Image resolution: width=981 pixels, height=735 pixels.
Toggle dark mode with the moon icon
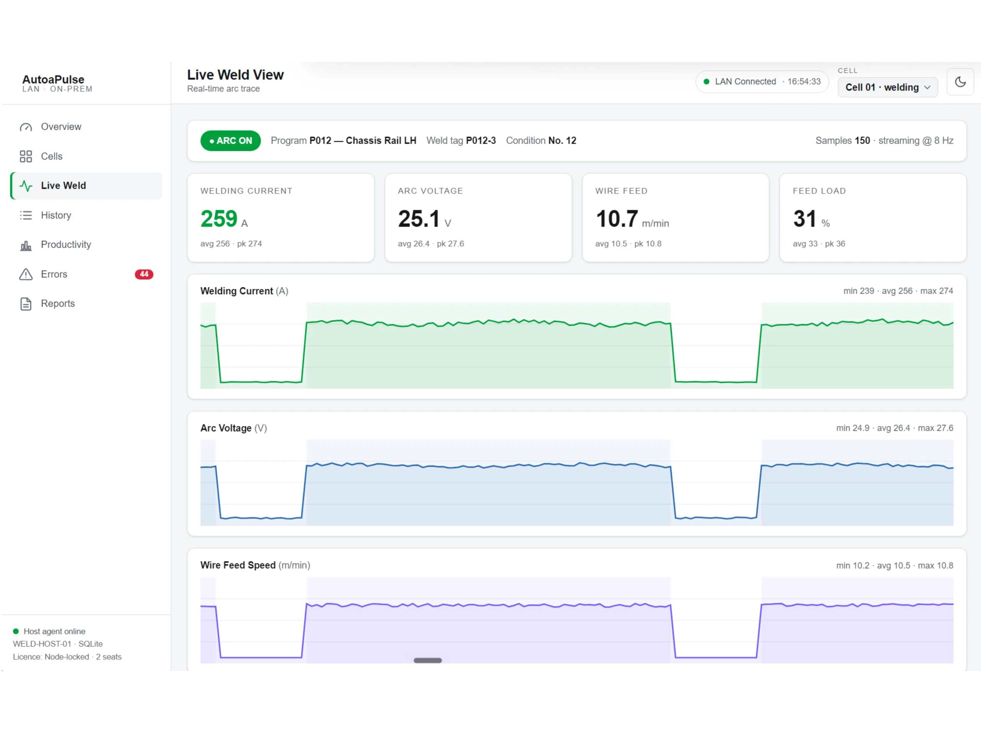pos(960,82)
